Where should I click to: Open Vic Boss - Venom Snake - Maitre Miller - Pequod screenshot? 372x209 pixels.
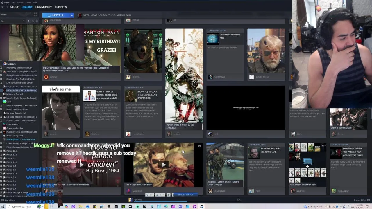(225, 165)
